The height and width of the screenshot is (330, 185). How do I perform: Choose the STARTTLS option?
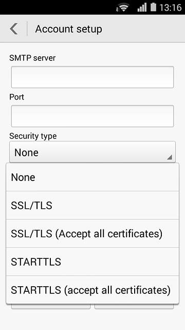[92, 262]
